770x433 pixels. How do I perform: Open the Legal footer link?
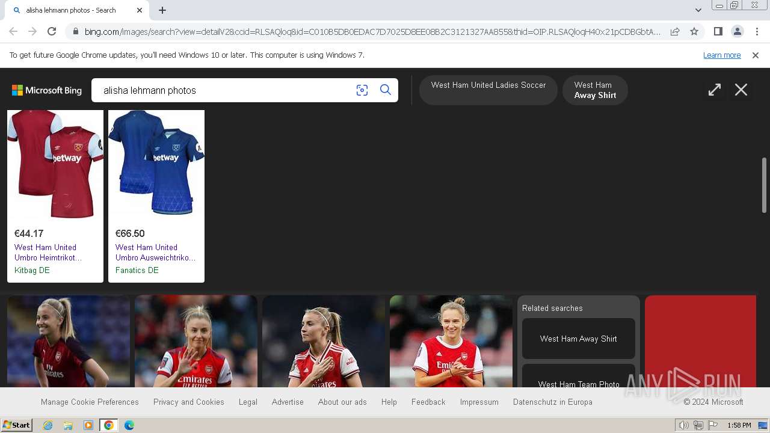(x=248, y=402)
